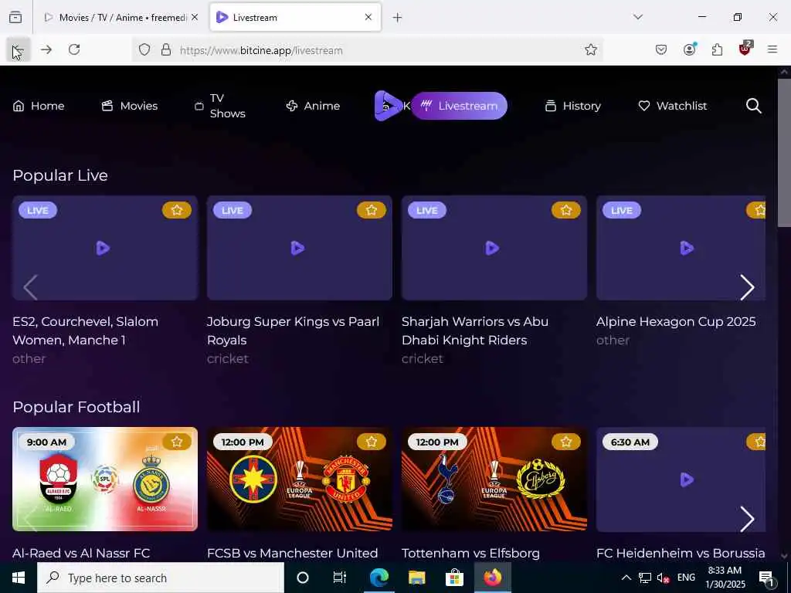Screen dimensions: 791x593
Task: Open Microsoft Store from taskbar
Action: [x=454, y=578]
